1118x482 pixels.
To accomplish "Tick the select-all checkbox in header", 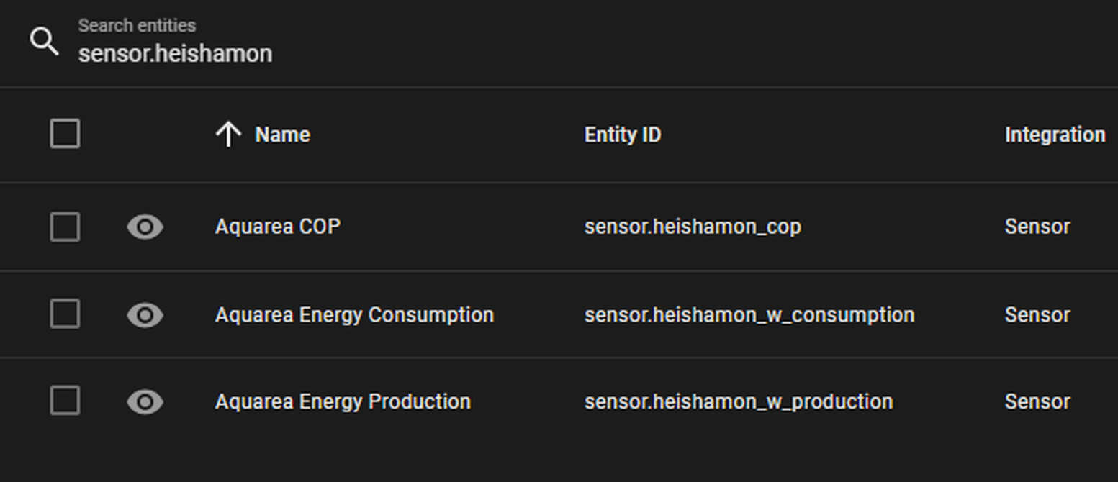I will [x=65, y=134].
